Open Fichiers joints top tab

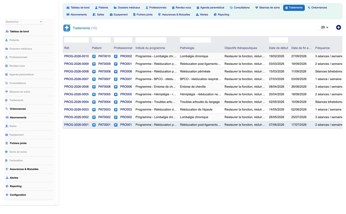tap(143, 14)
